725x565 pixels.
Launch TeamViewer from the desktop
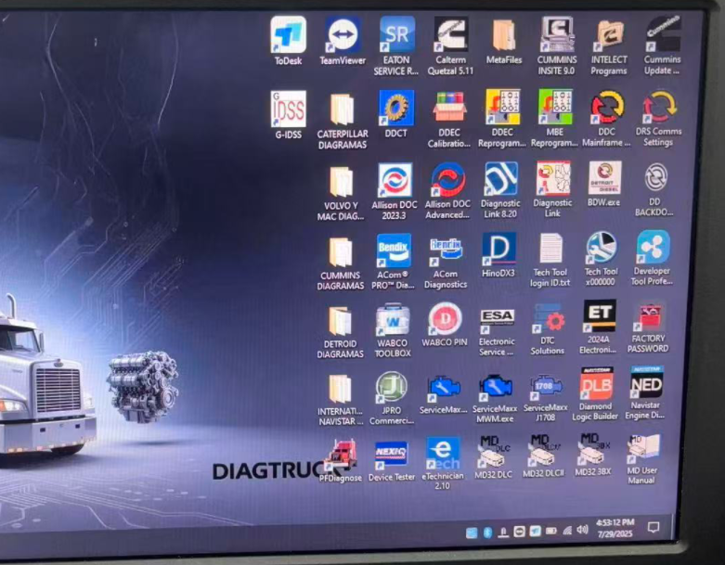click(x=343, y=41)
